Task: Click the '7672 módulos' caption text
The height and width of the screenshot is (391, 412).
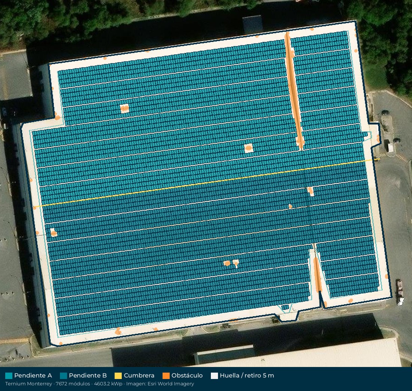Action: point(73,383)
